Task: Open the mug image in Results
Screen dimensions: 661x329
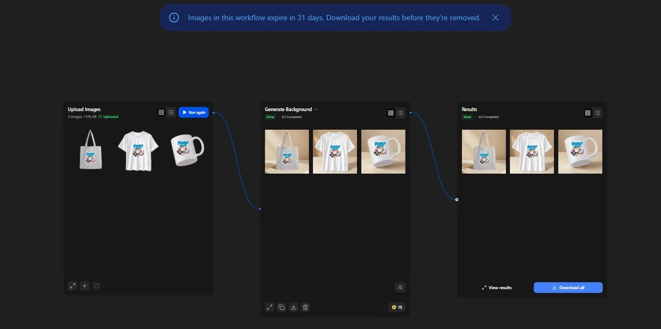Action: 580,151
